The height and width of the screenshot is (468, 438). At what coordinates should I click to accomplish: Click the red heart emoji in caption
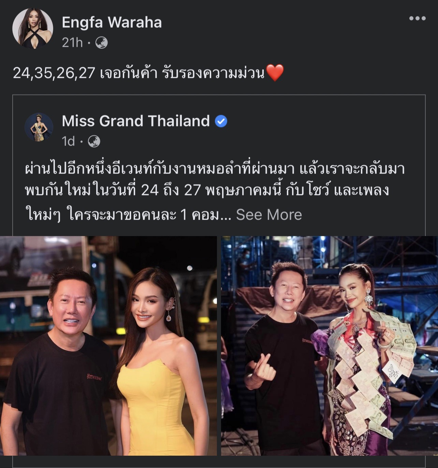(275, 73)
